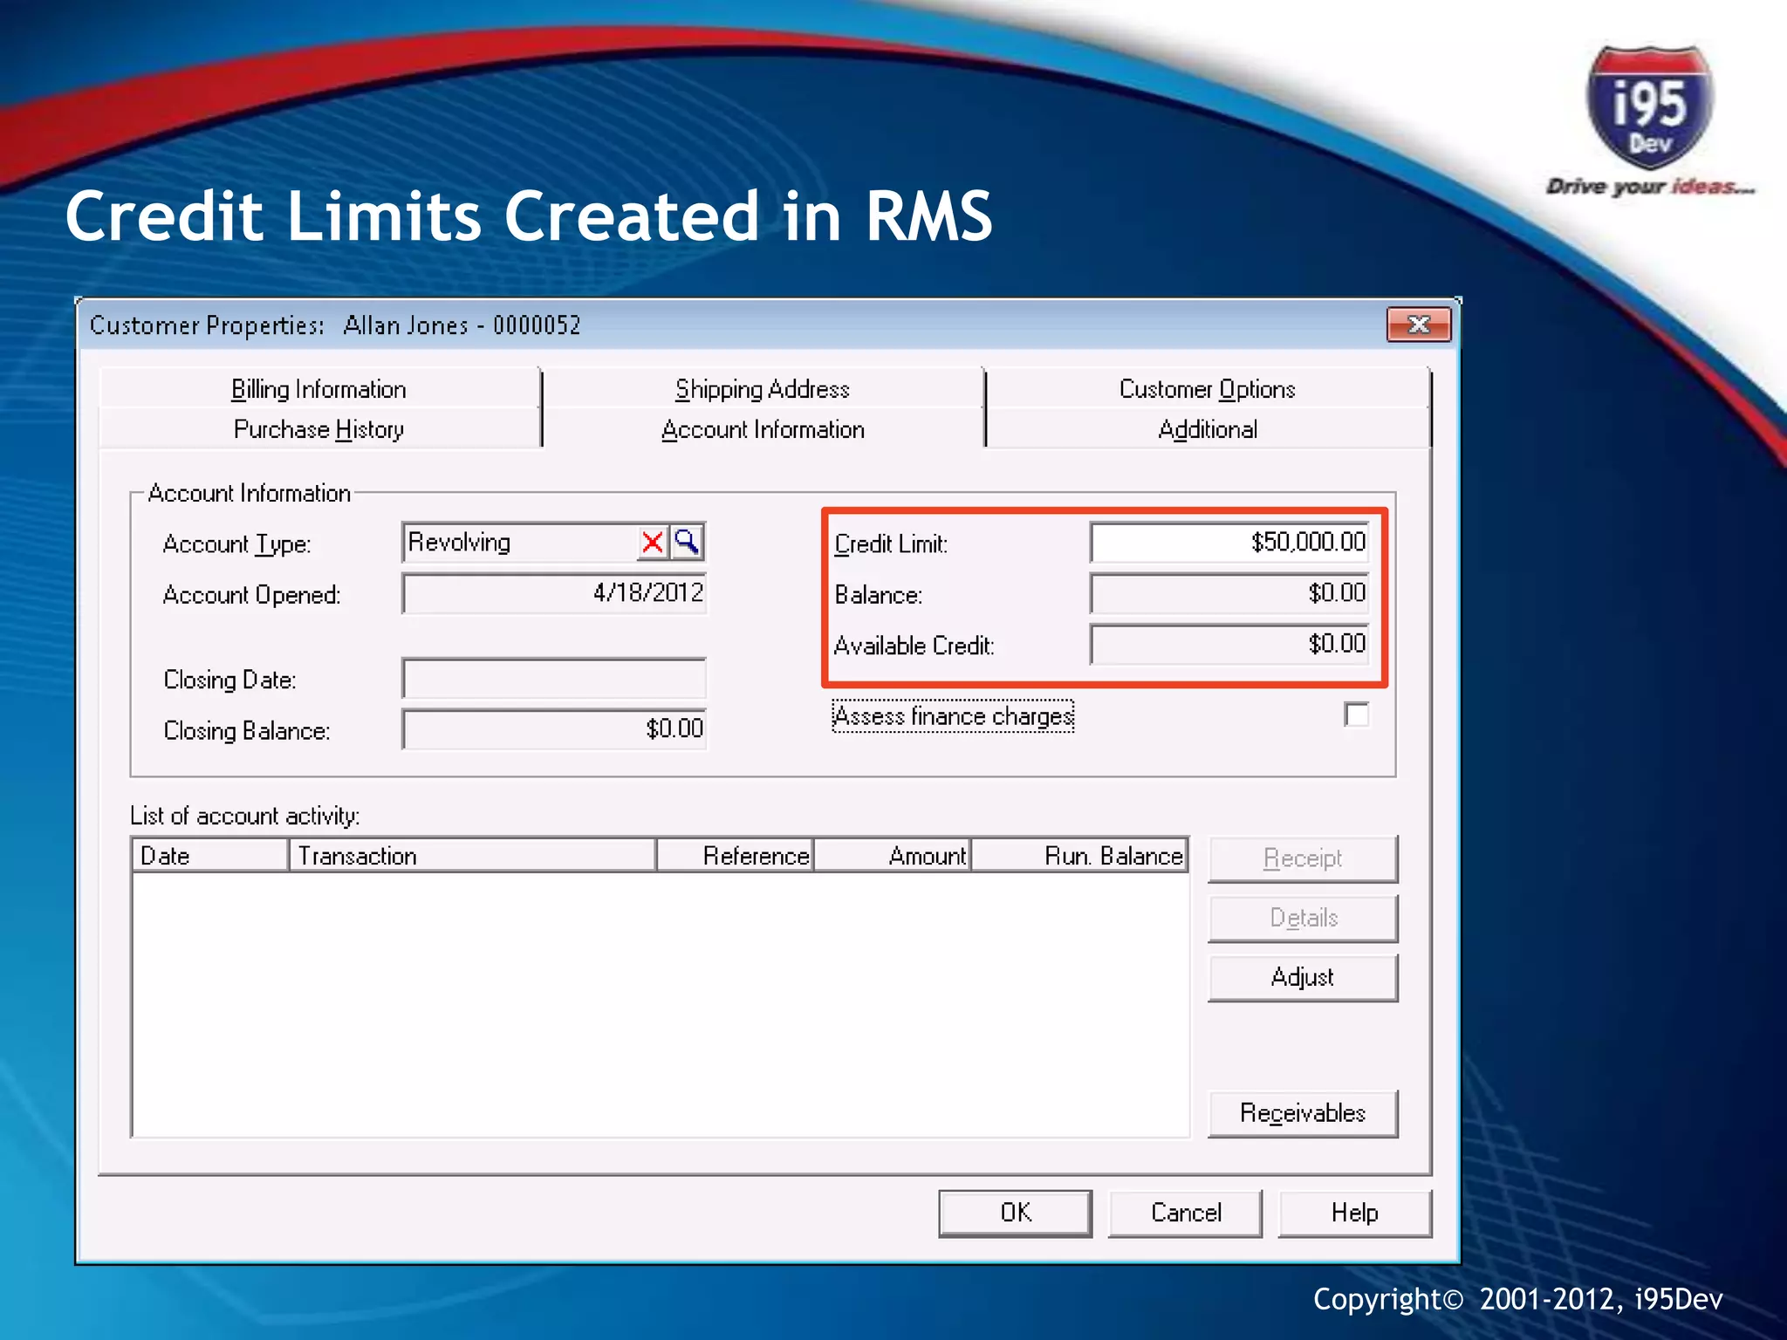Click the Amount column header

(x=893, y=856)
